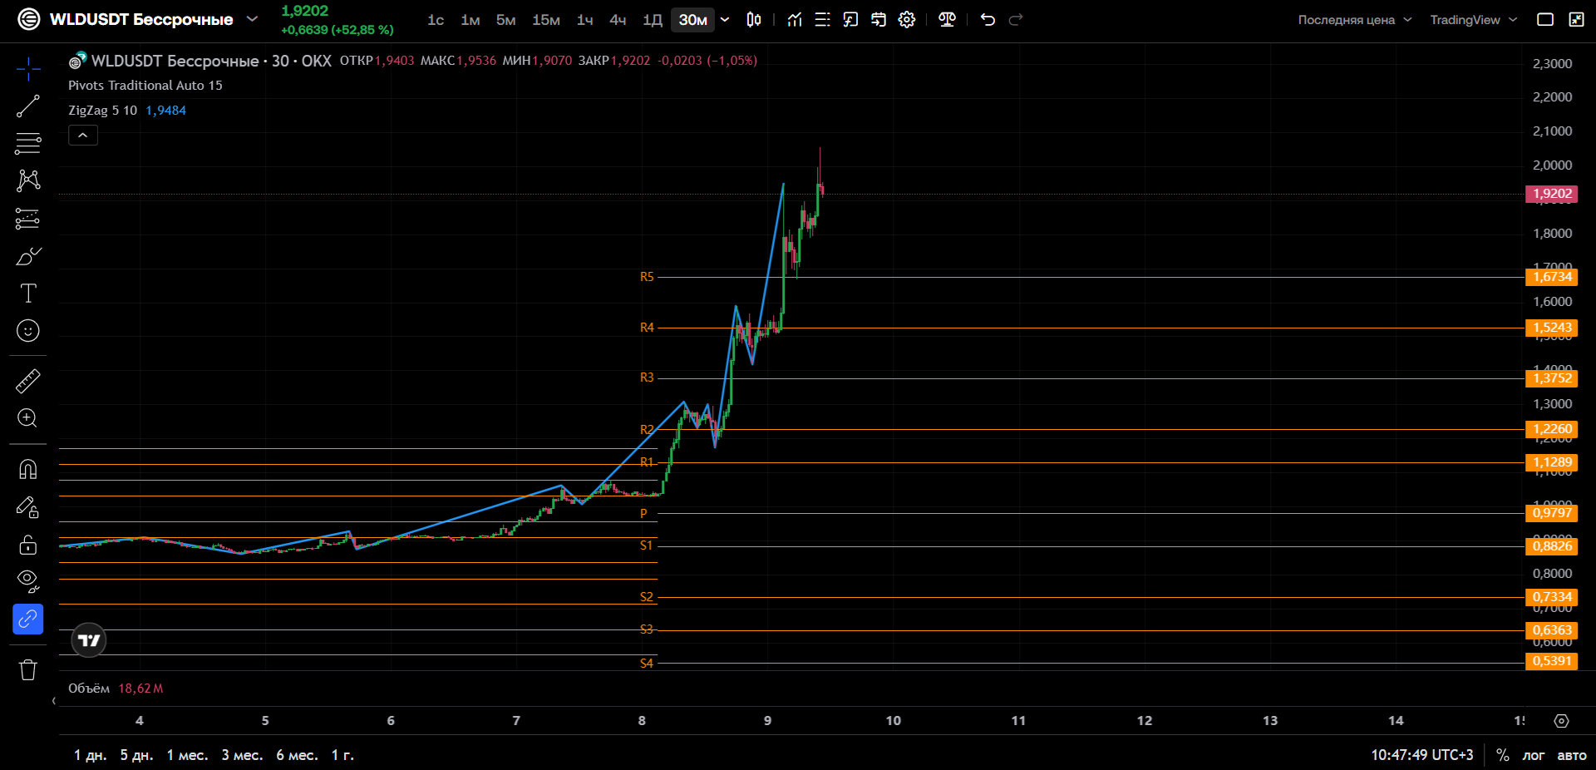Select the brush drawing tool
Image resolution: width=1596 pixels, height=770 pixels.
tap(27, 256)
